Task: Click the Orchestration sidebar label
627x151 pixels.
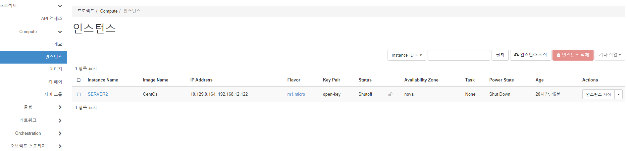Action: coord(28,133)
